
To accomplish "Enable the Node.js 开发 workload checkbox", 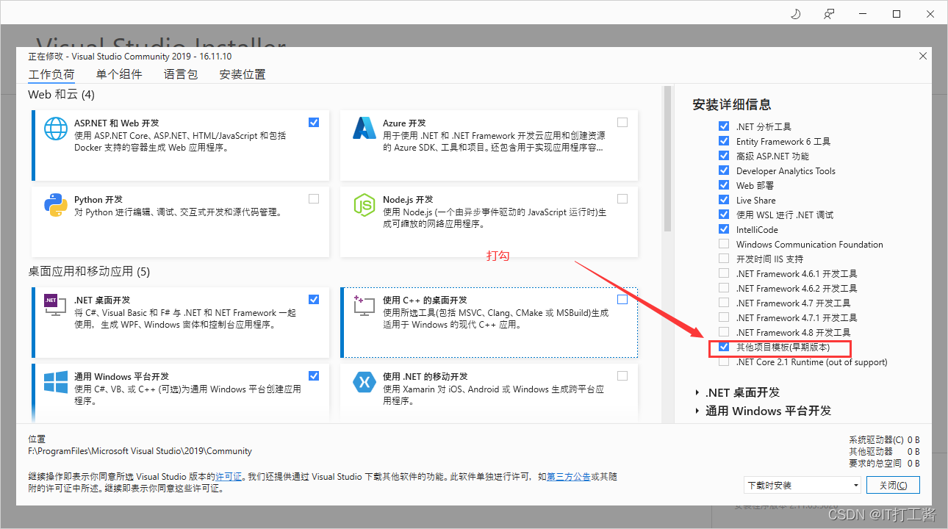I will 622,198.
